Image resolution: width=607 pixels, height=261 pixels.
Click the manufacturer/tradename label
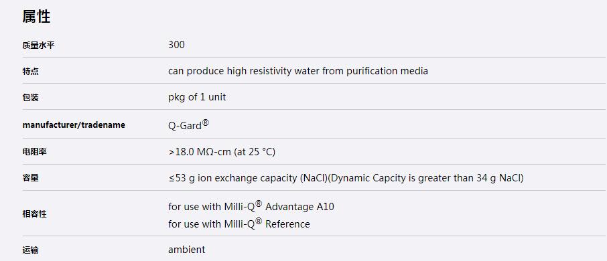coord(74,125)
